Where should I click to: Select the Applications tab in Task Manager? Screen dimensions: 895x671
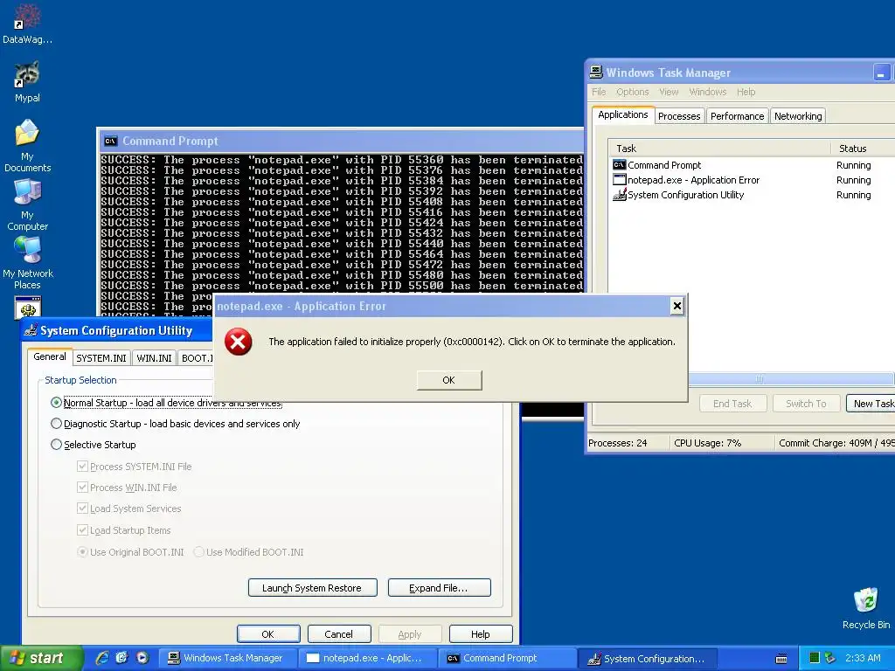pos(622,114)
